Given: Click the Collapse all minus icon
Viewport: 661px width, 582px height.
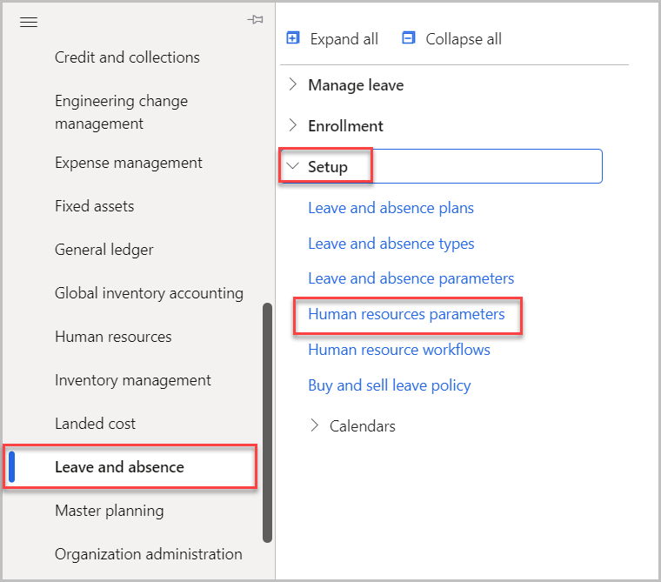Looking at the screenshot, I should click(409, 38).
